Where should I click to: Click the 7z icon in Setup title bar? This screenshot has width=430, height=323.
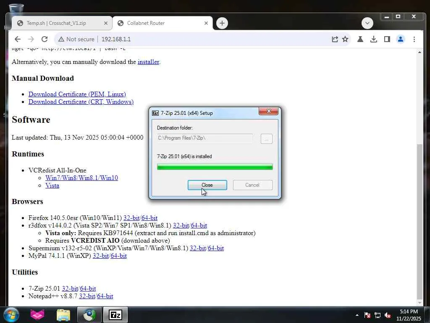click(x=155, y=113)
